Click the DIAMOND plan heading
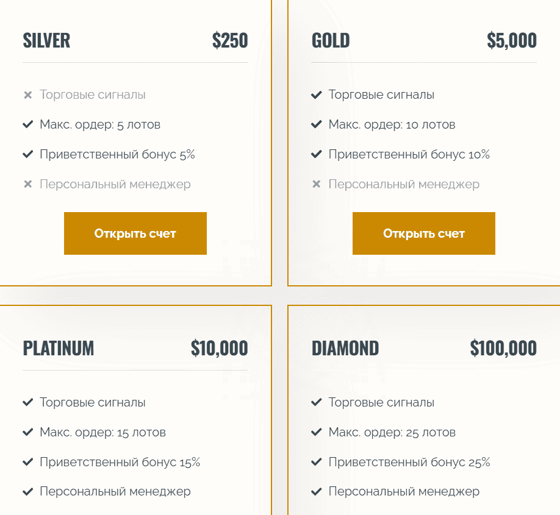This screenshot has width=560, height=515. [x=345, y=349]
